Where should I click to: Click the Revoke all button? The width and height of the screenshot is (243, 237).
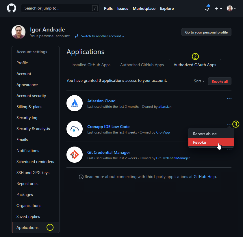pos(220,82)
